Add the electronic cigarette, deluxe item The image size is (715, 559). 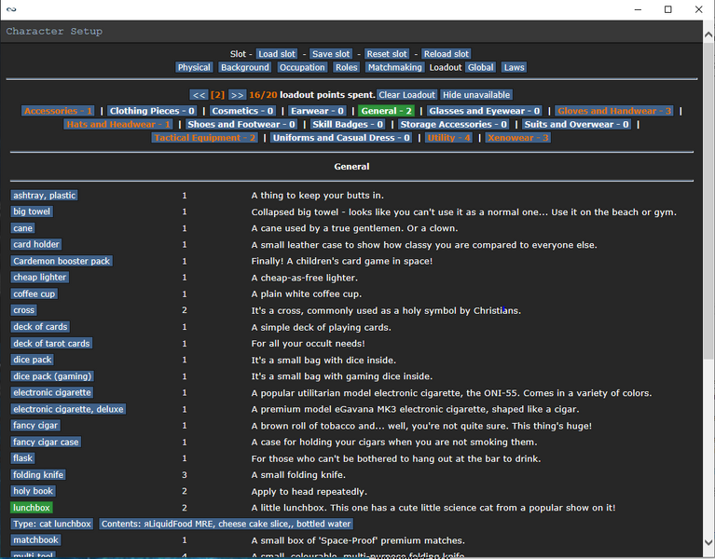68,409
